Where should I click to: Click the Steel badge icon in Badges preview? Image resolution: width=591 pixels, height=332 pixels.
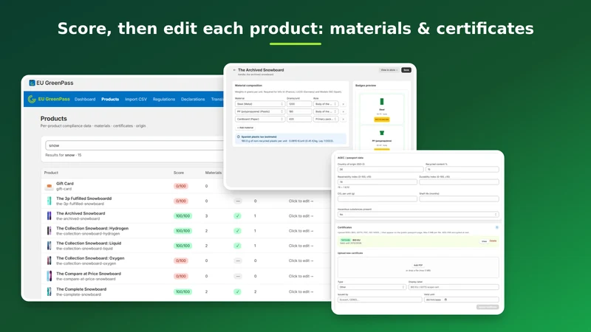[382, 102]
